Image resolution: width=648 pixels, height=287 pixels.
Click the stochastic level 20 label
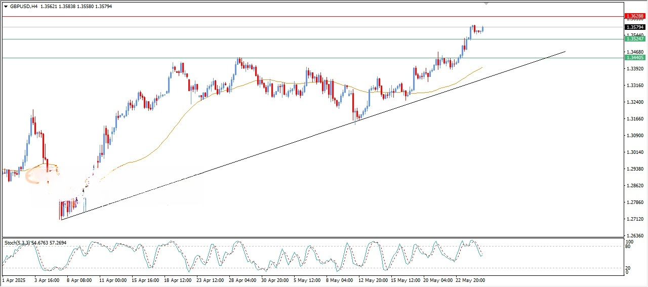628,268
